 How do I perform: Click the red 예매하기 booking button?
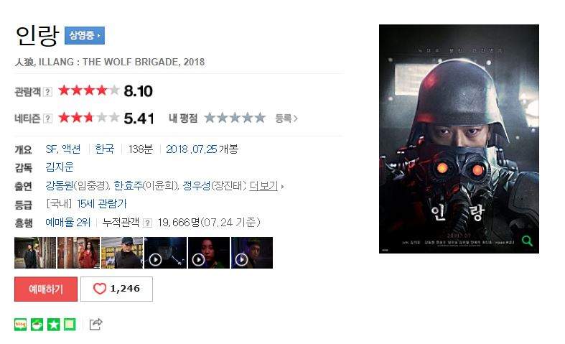(46, 289)
